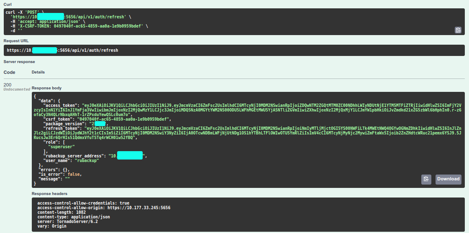This screenshot has width=469, height=233.
Task: Click the request URL text
Action: point(63,50)
